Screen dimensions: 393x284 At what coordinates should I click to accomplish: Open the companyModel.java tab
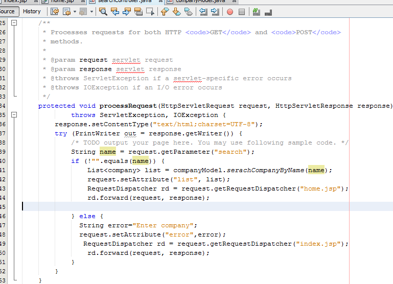[x=200, y=1]
